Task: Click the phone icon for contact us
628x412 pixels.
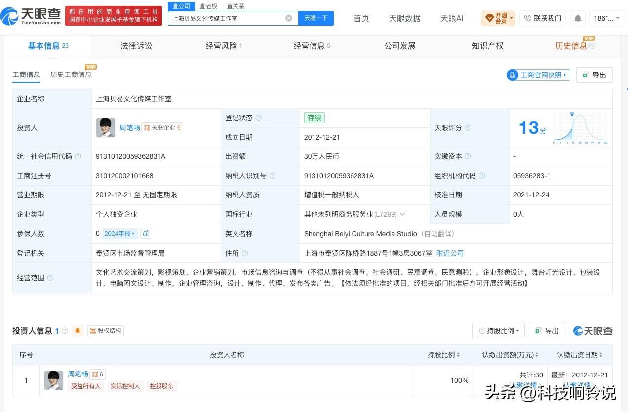Action: pos(527,18)
